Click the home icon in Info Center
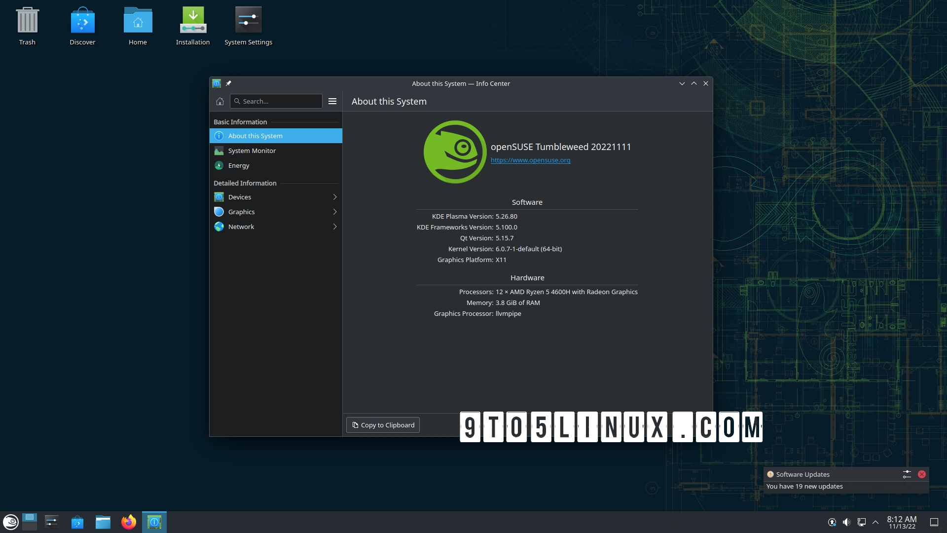This screenshot has height=533, width=947. pos(220,101)
